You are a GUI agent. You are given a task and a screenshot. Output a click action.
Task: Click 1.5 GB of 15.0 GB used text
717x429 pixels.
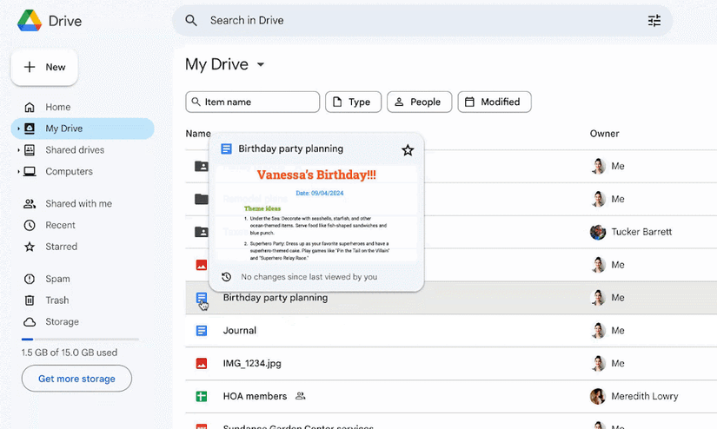click(x=69, y=353)
